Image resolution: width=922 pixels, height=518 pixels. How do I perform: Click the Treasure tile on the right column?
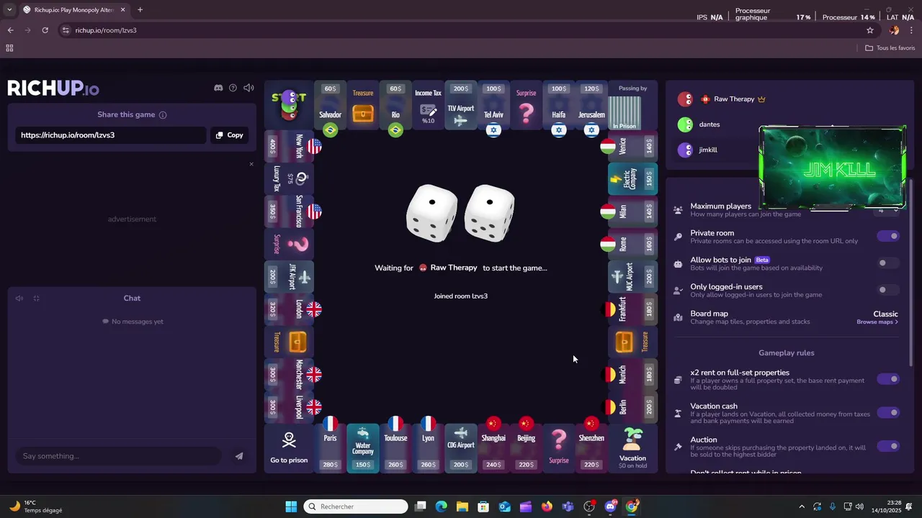pos(633,342)
